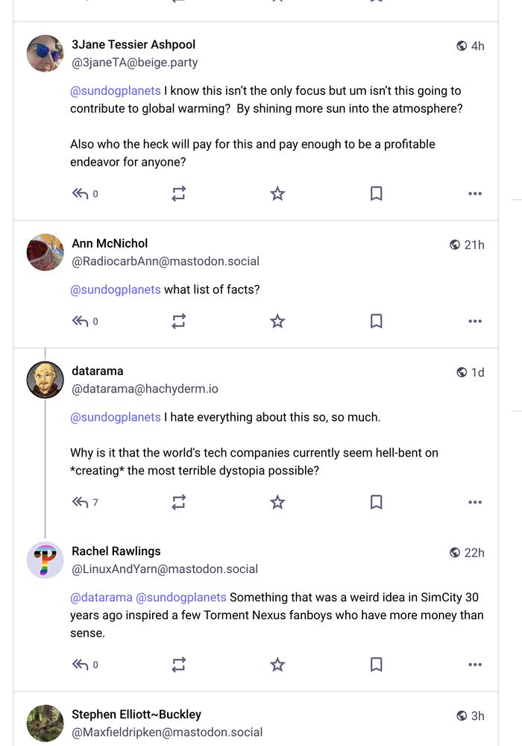Star datarama's post as favorite
Viewport: 522px width, 746px height.
pyautogui.click(x=277, y=502)
